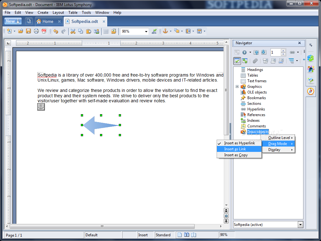The height and width of the screenshot is (241, 321).
Task: Click the Create text box icon
Action: point(97,31)
